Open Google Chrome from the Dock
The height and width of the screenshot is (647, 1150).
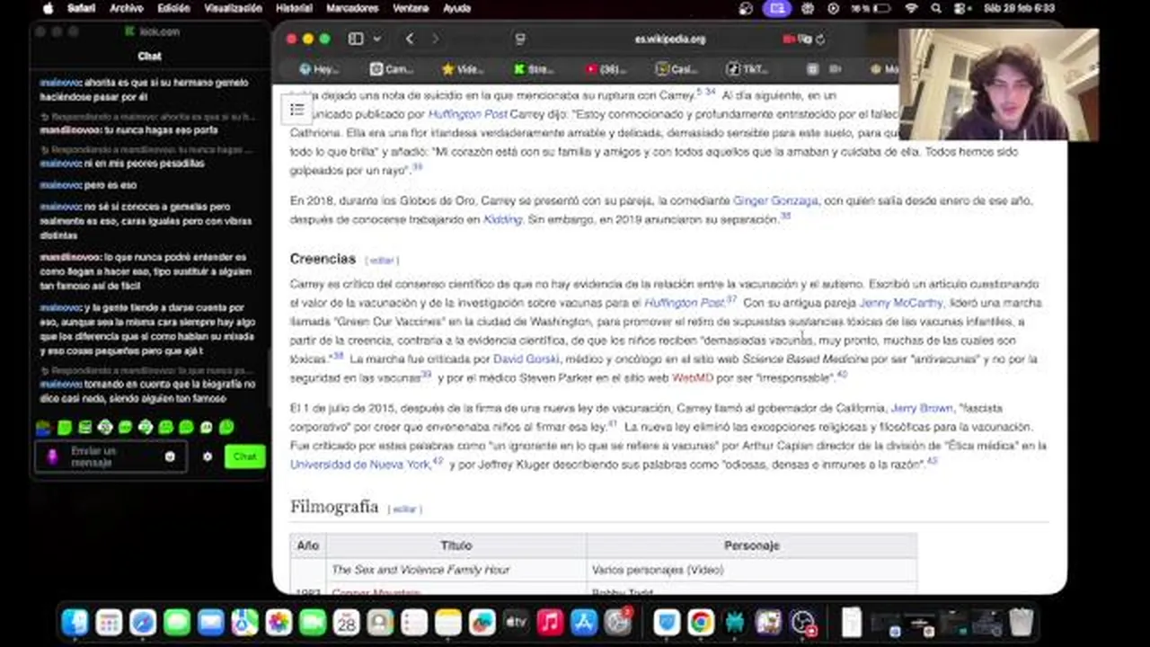click(701, 622)
